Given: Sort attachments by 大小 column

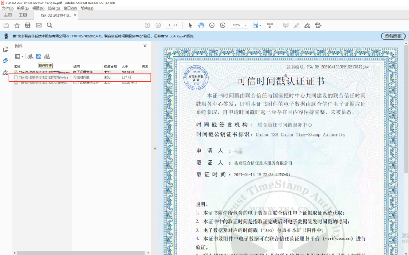Looking at the screenshot, I should click(x=125, y=67).
